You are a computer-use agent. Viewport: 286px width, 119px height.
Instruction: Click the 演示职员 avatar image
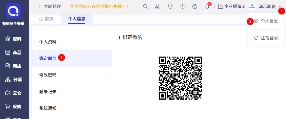click(252, 6)
